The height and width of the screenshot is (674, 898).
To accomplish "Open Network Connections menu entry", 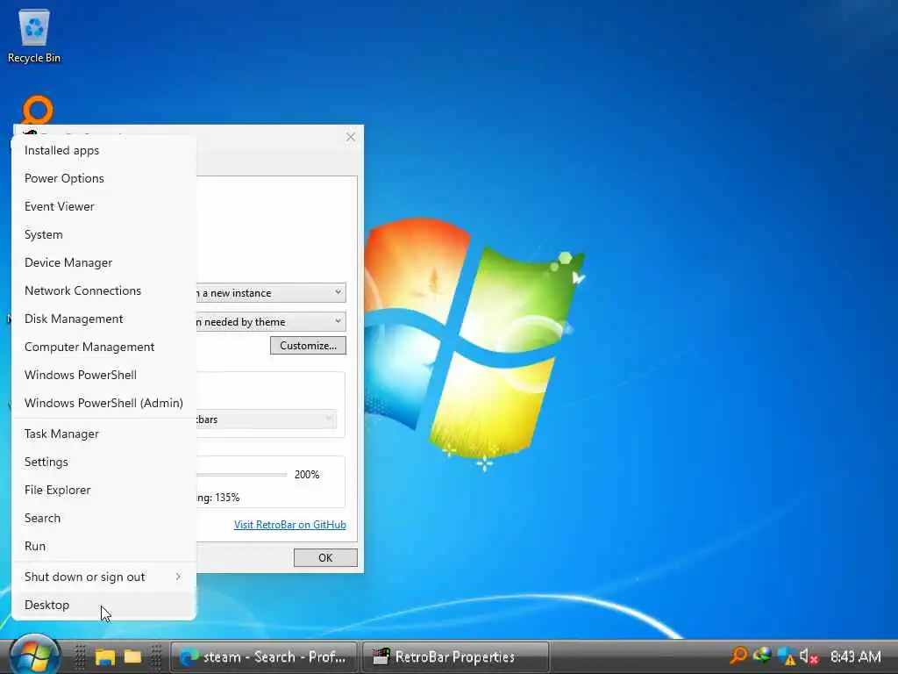I will (x=103, y=290).
